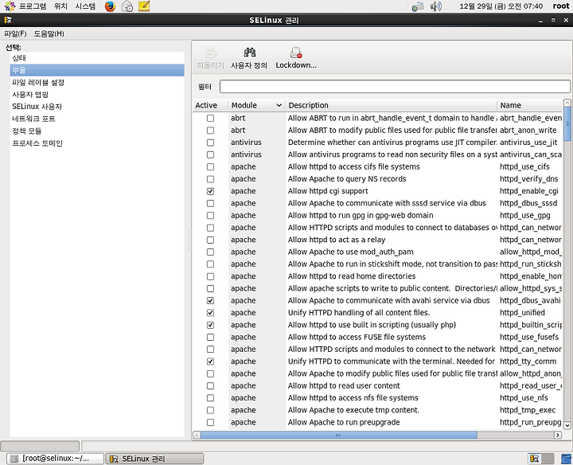Screen dimensions: 573x465
Task: Toggle checkbox for abrt_handle_event row
Action: pyautogui.click(x=210, y=118)
